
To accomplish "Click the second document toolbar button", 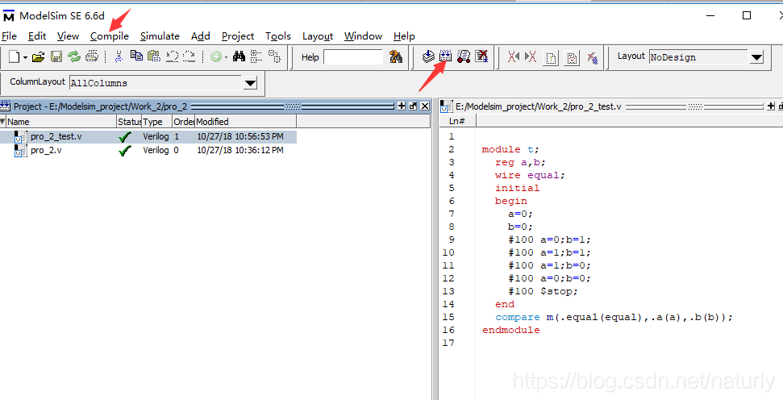I will click(x=572, y=58).
